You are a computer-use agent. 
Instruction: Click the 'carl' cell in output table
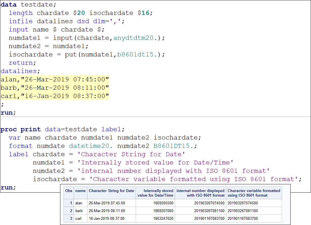(x=80, y=218)
